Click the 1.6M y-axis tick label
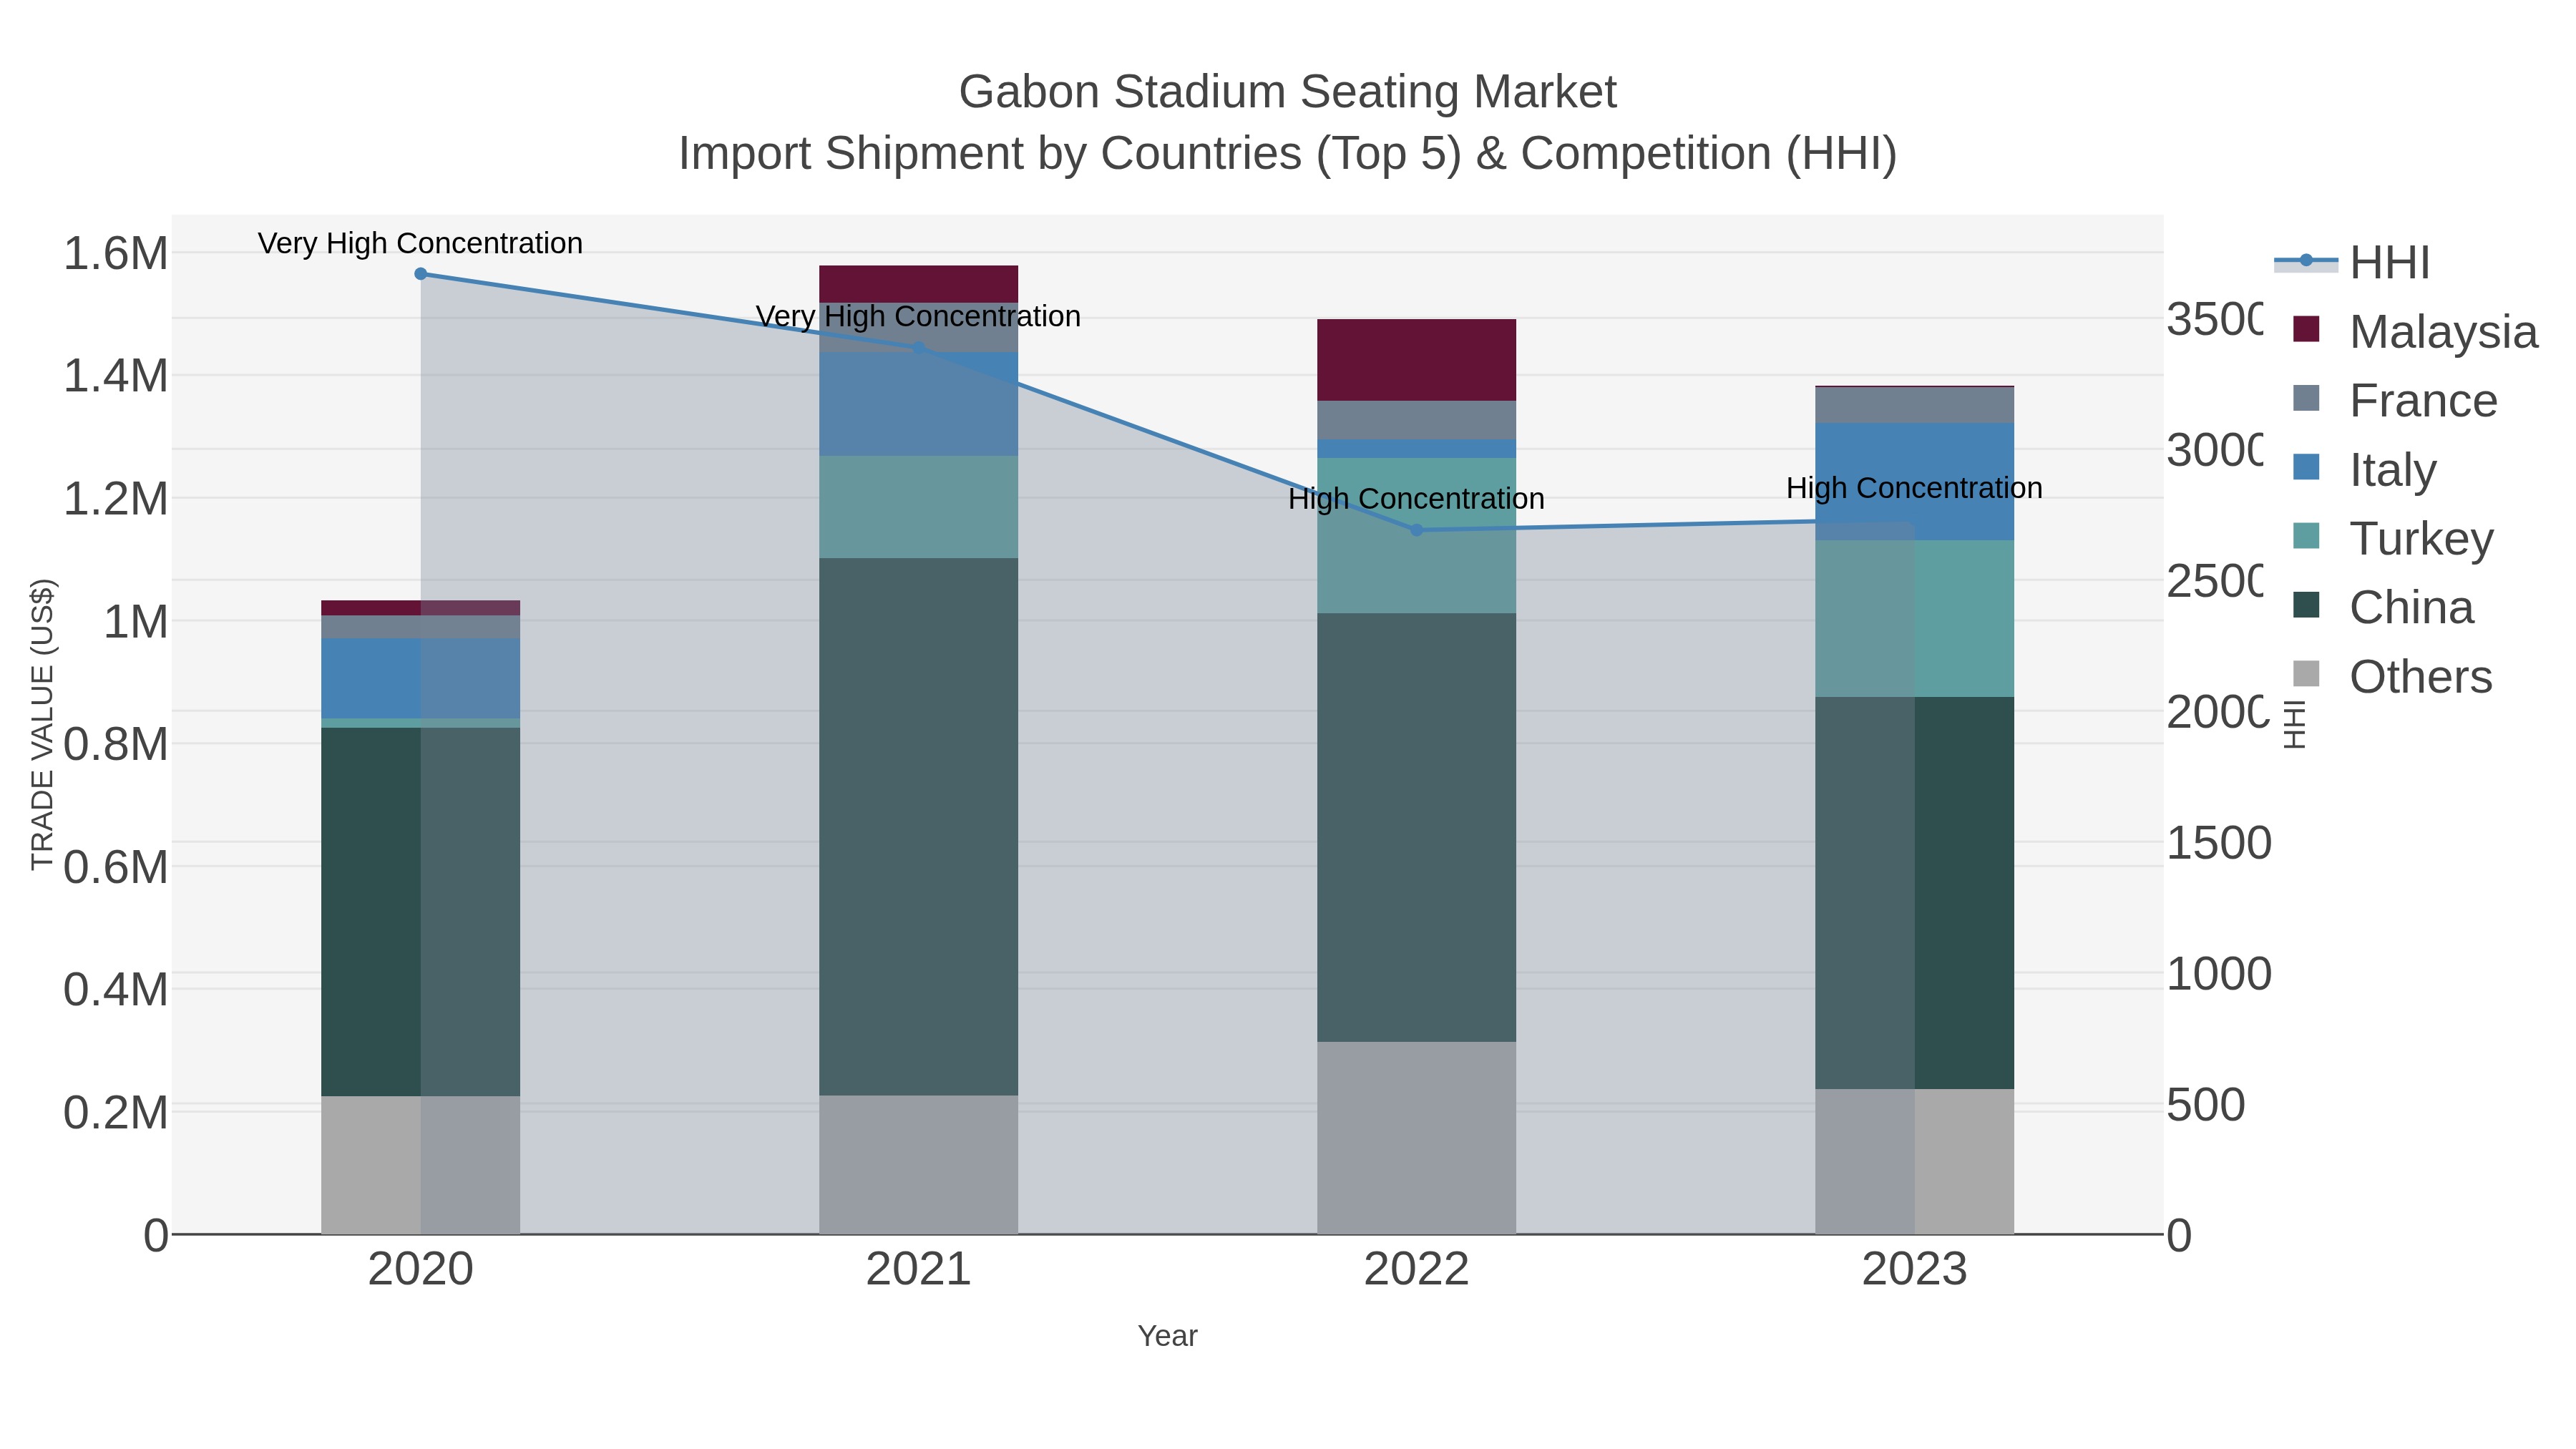The height and width of the screenshot is (1449, 2576). 116,253
